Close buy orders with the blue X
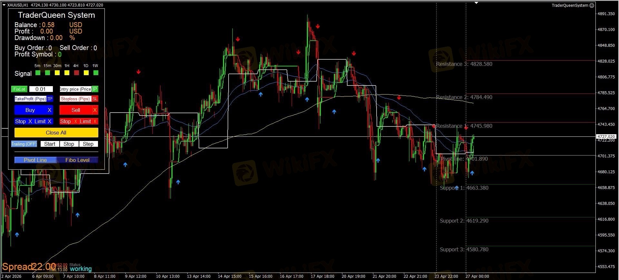This screenshot has width=619, height=280. tap(49, 110)
